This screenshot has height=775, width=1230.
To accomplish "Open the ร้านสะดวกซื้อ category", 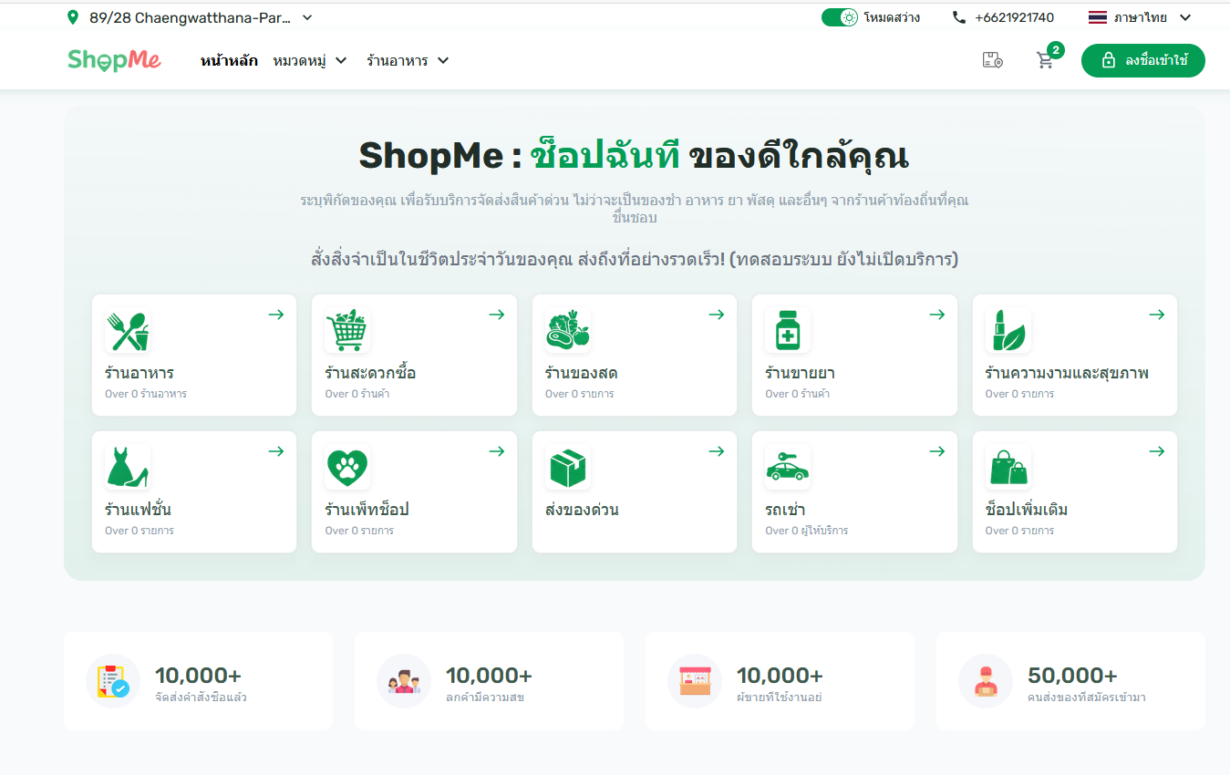I will [x=370, y=373].
